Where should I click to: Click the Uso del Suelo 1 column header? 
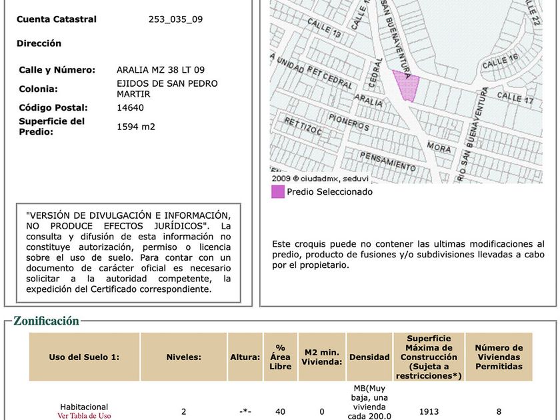click(x=84, y=357)
